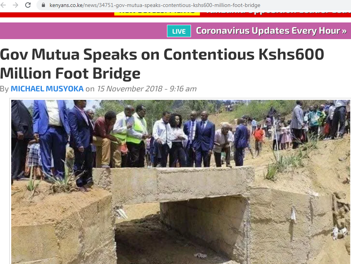Click the 15 November 2018 publish date
Image resolution: width=351 pixels, height=264 pixels.
coord(130,89)
